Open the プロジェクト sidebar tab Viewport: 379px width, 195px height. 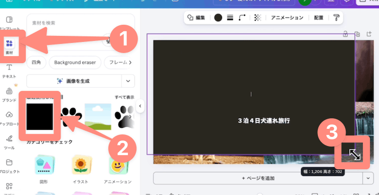tap(9, 166)
